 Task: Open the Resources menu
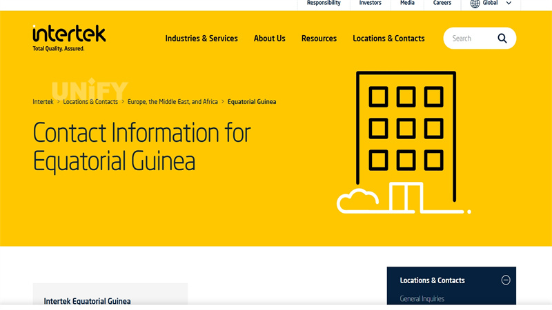coord(319,39)
